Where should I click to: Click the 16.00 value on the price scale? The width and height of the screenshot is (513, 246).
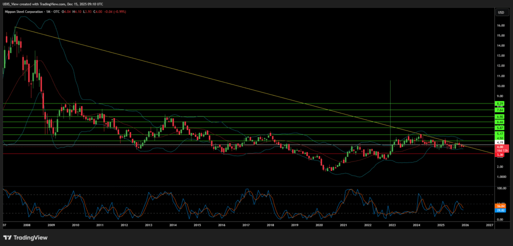tap(499, 25)
